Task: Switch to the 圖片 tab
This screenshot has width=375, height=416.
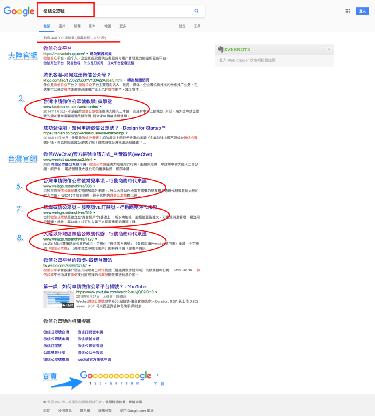Action: click(62, 26)
